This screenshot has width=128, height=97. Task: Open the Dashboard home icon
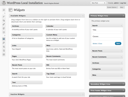(x=4, y=10)
